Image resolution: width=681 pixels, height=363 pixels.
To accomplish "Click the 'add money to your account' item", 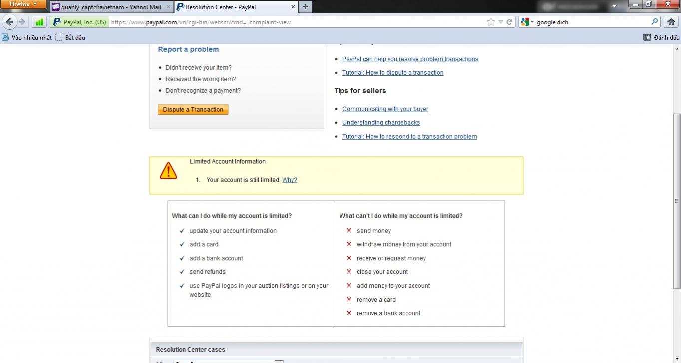I will point(393,286).
